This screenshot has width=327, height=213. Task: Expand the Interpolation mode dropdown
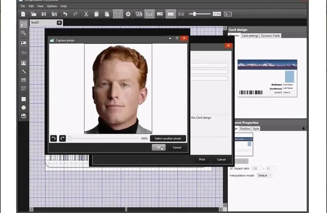[264, 175]
